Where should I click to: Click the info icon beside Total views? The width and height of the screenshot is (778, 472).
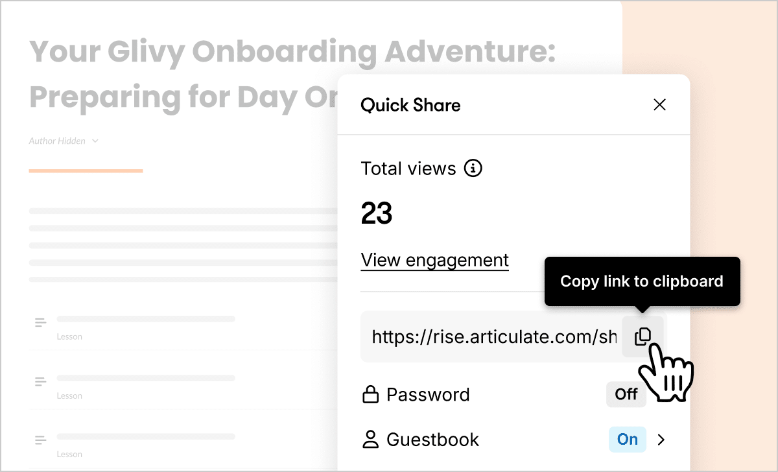473,169
